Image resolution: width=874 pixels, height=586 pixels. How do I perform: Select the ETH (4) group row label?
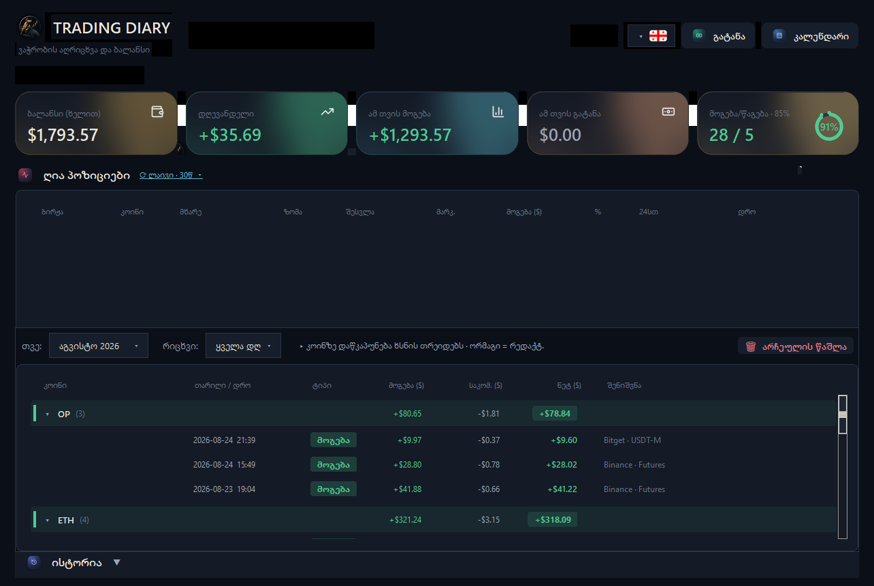(74, 520)
